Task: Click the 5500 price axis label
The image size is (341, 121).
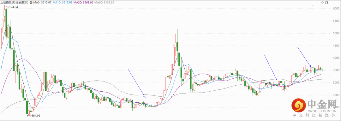Action: click(336, 21)
